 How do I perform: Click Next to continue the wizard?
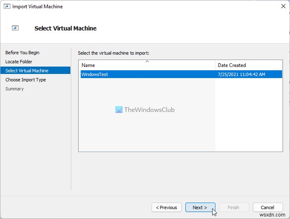click(x=200, y=207)
